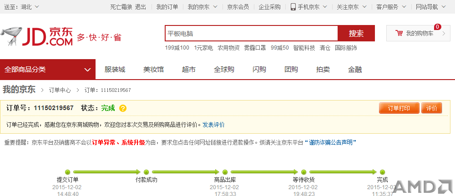Open the 谨防诈骗公告声明 link

pos(330,142)
